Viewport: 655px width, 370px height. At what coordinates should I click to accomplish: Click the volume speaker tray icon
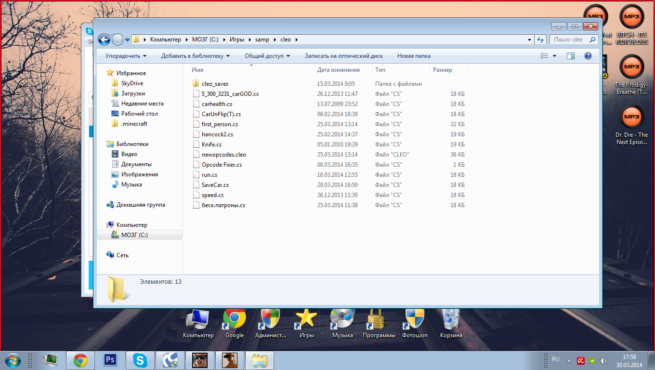604,360
